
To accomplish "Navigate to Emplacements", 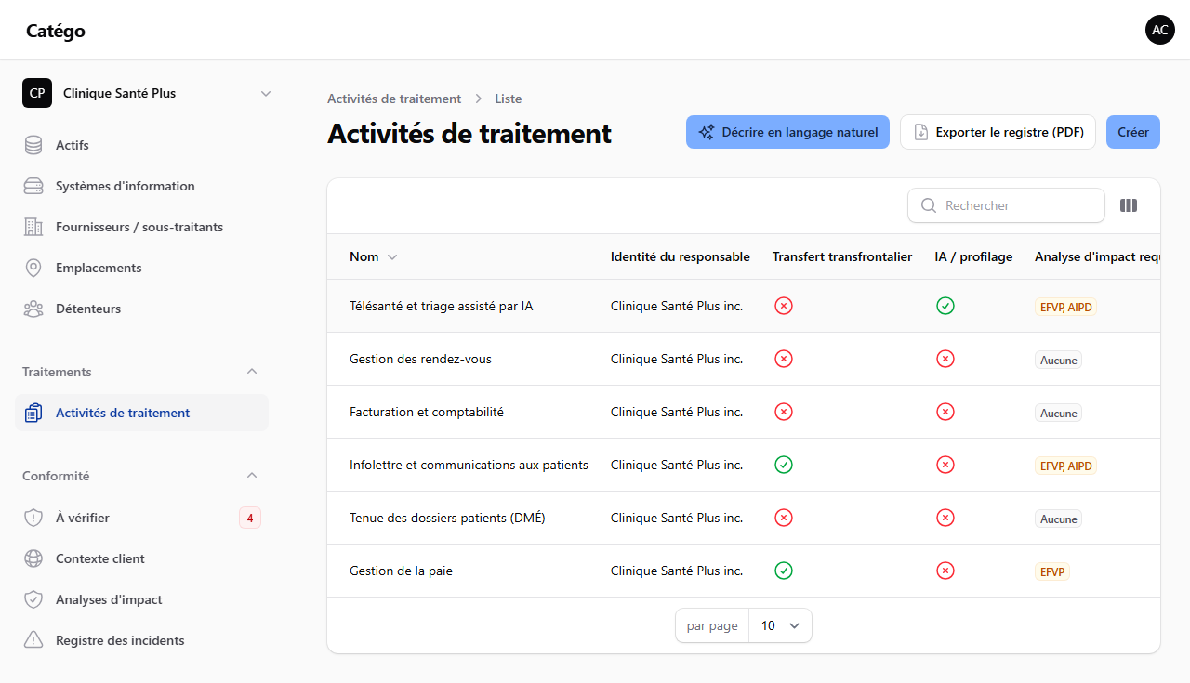I will (x=141, y=268).
